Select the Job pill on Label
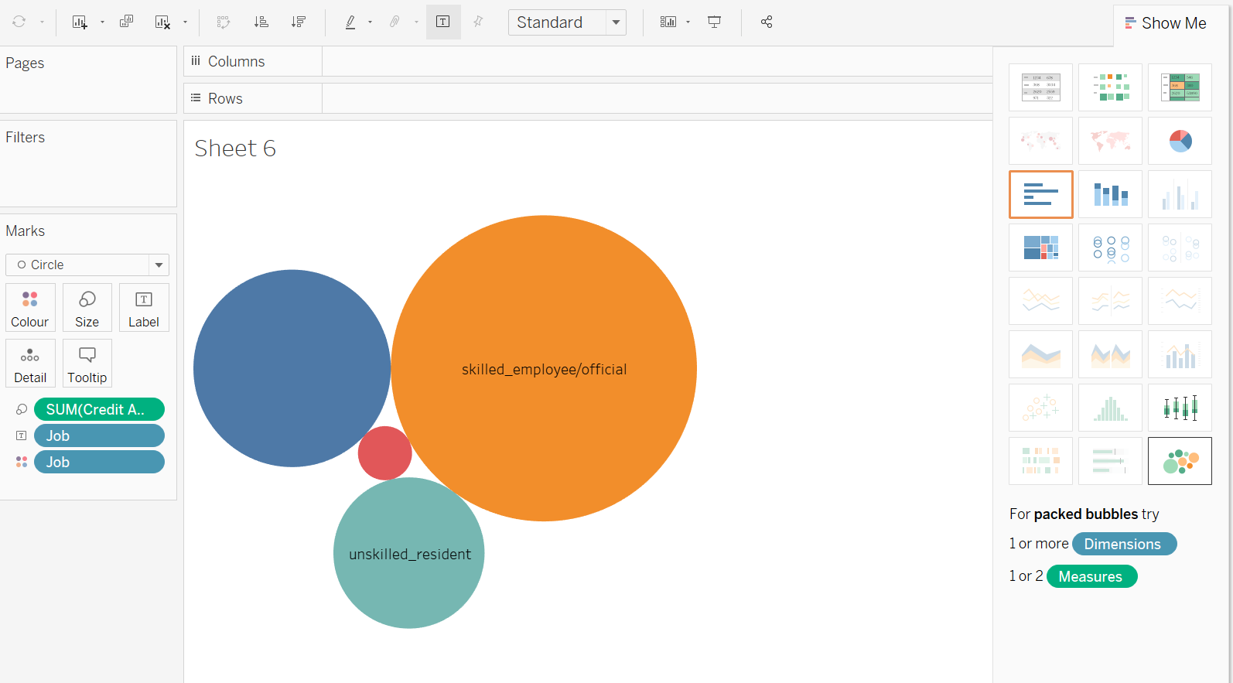 pyautogui.click(x=99, y=435)
